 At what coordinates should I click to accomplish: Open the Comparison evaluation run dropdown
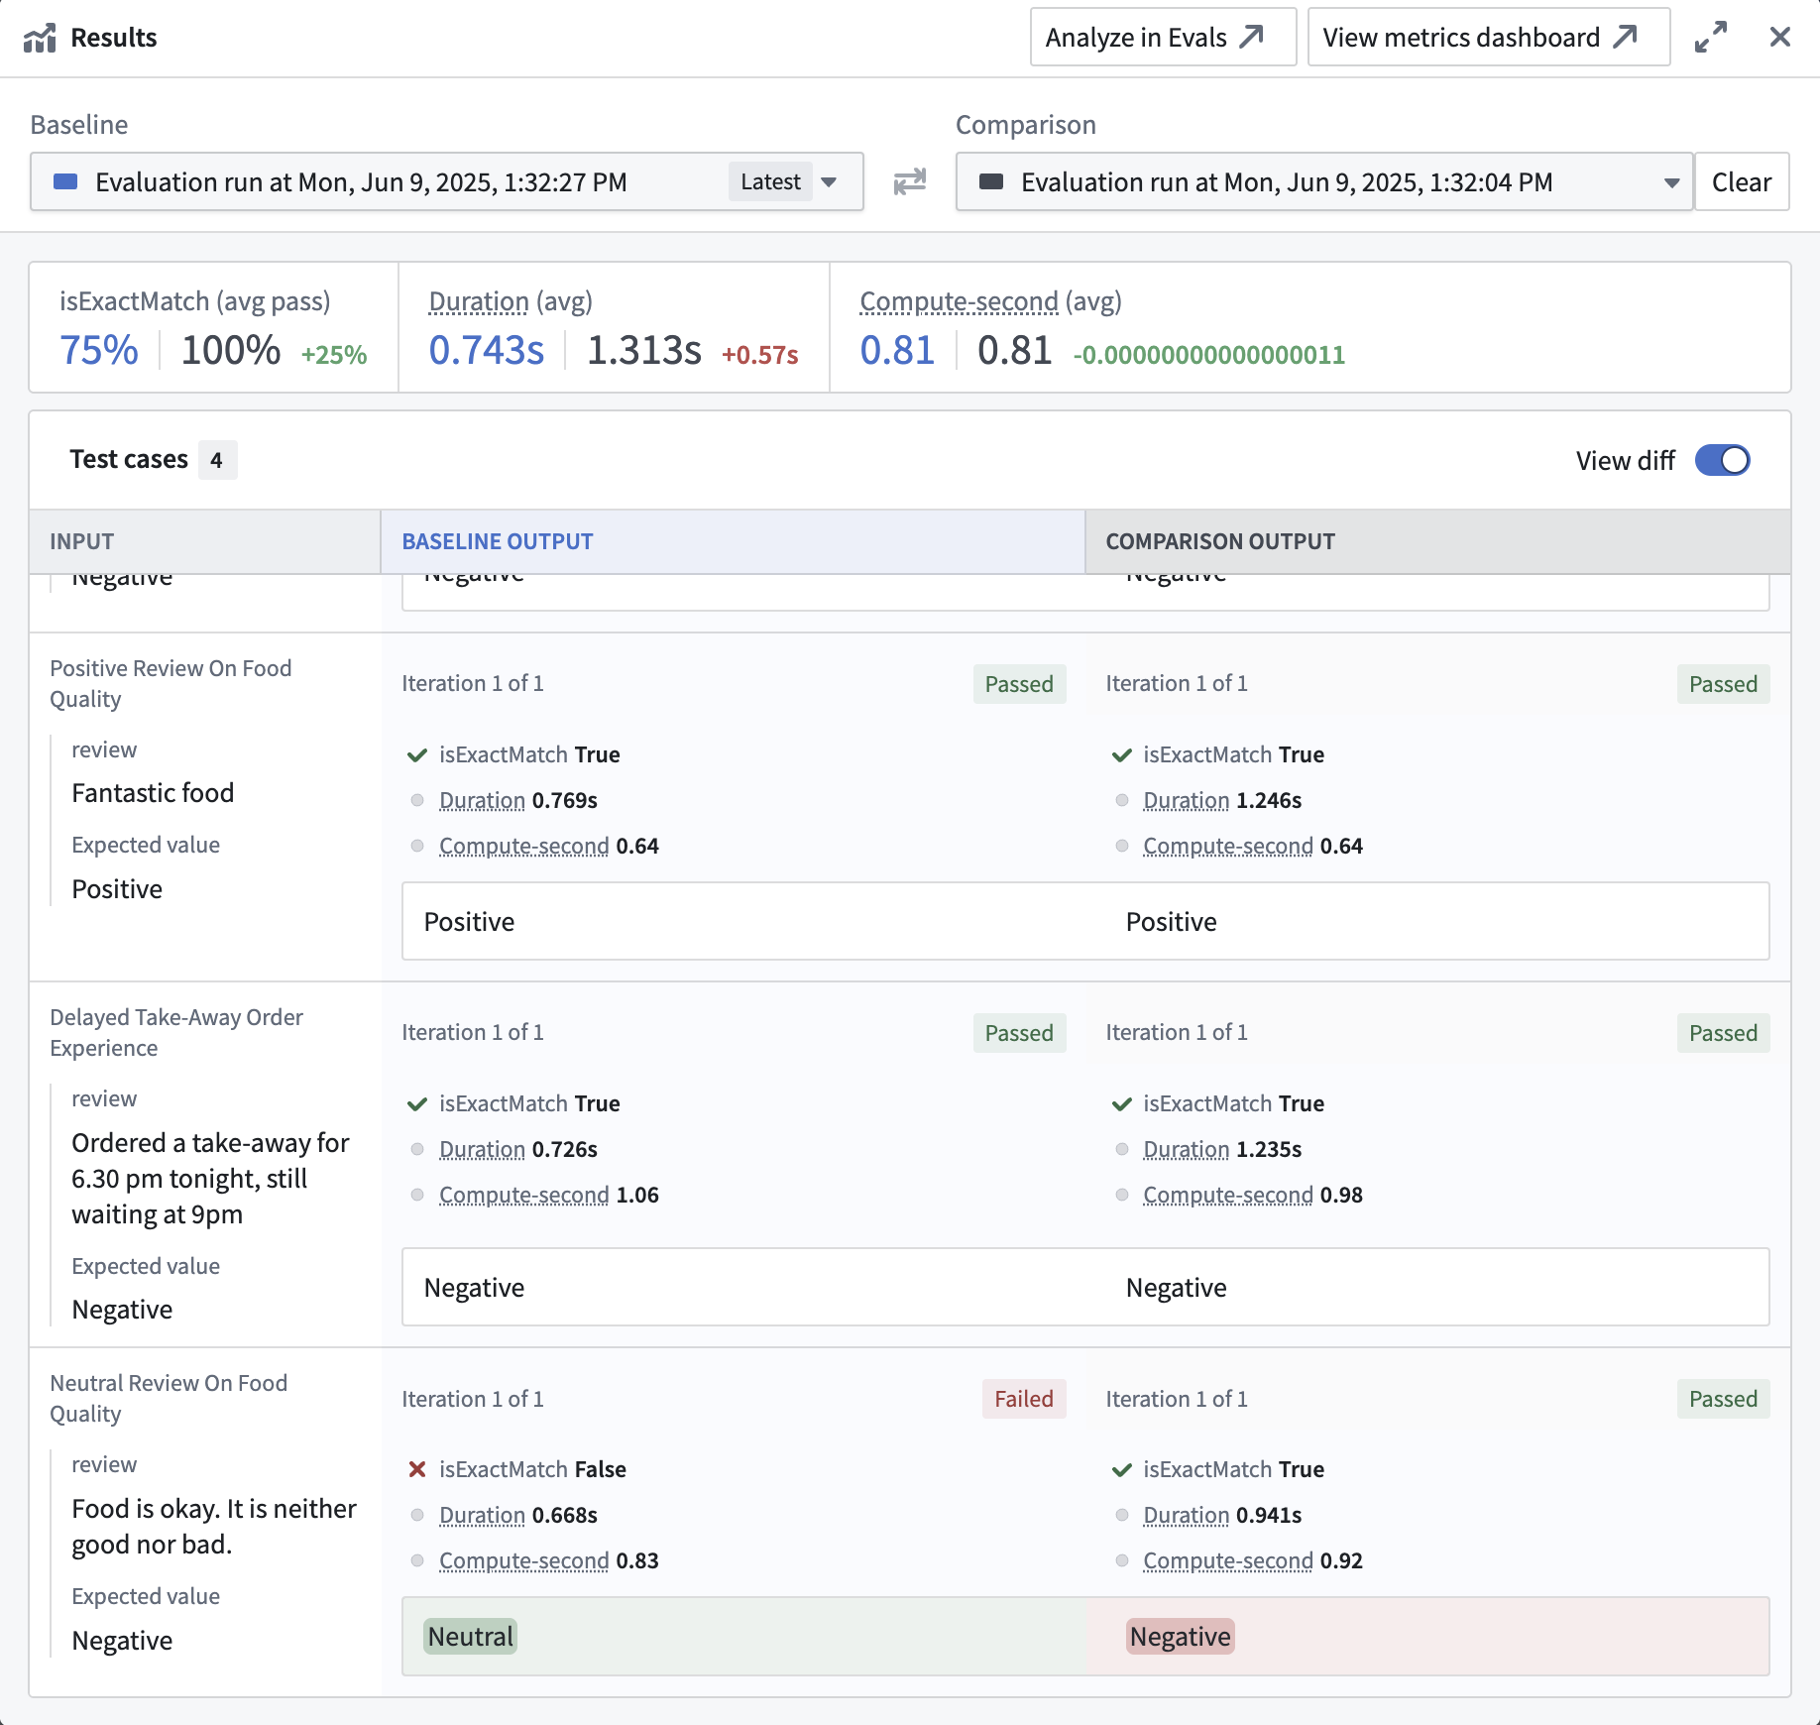point(1323,181)
